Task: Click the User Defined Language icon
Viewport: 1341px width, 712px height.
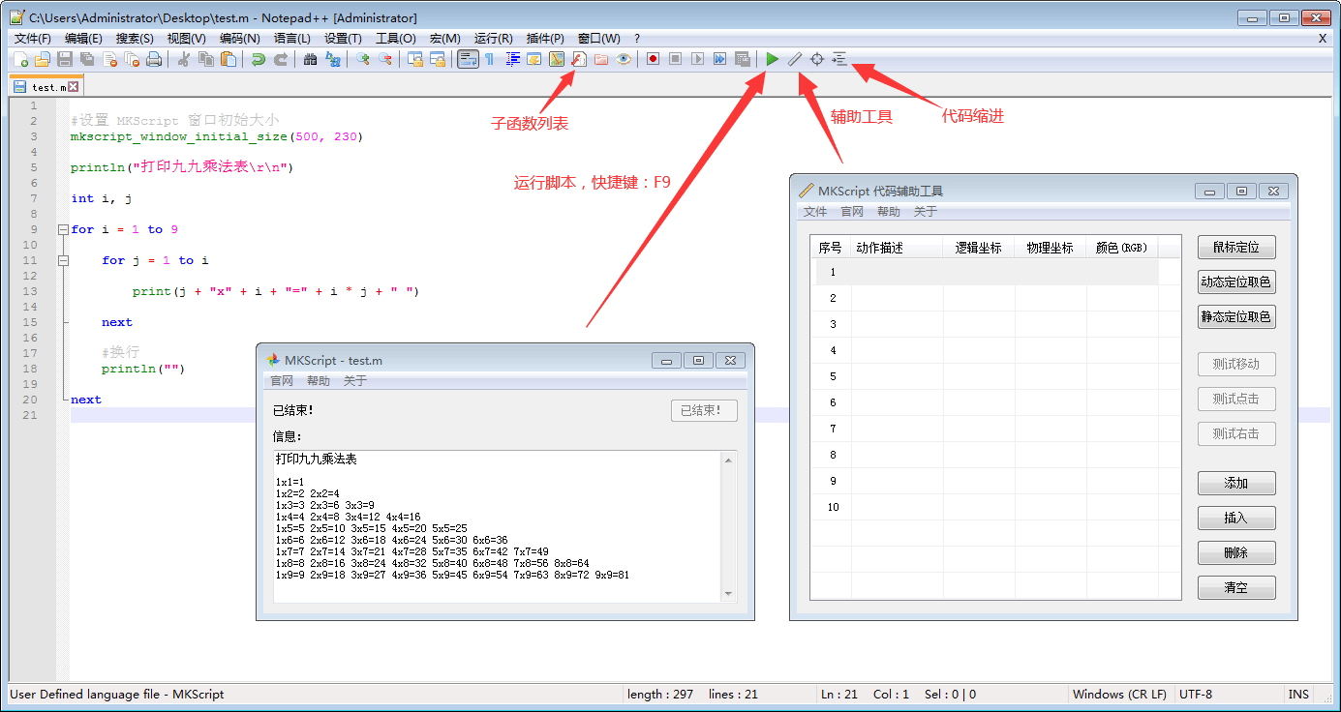Action: tap(533, 59)
